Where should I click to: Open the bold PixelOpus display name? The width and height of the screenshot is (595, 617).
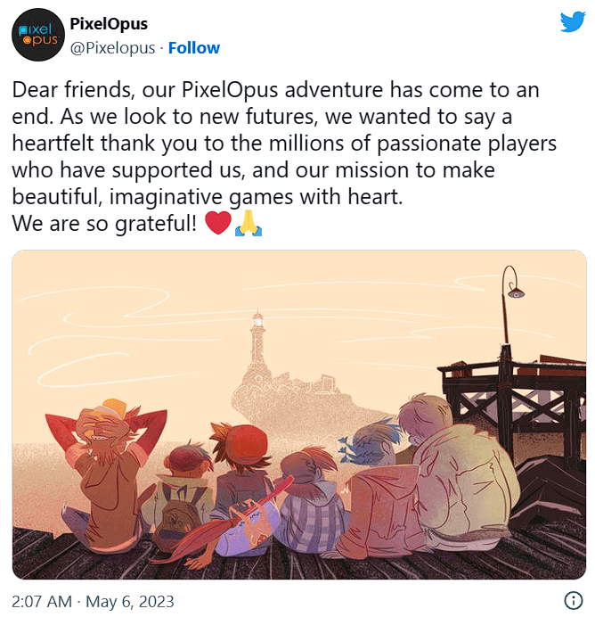pyautogui.click(x=109, y=23)
